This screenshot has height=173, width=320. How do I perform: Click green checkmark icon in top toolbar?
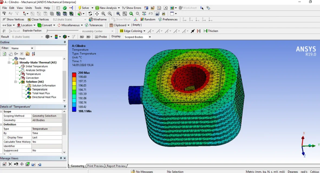65,8
